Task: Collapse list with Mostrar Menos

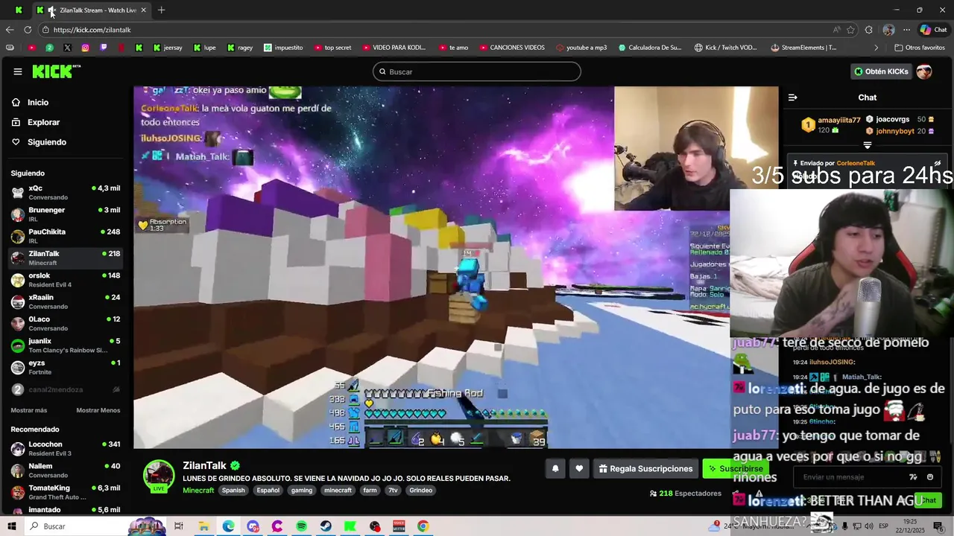Action: click(x=98, y=410)
